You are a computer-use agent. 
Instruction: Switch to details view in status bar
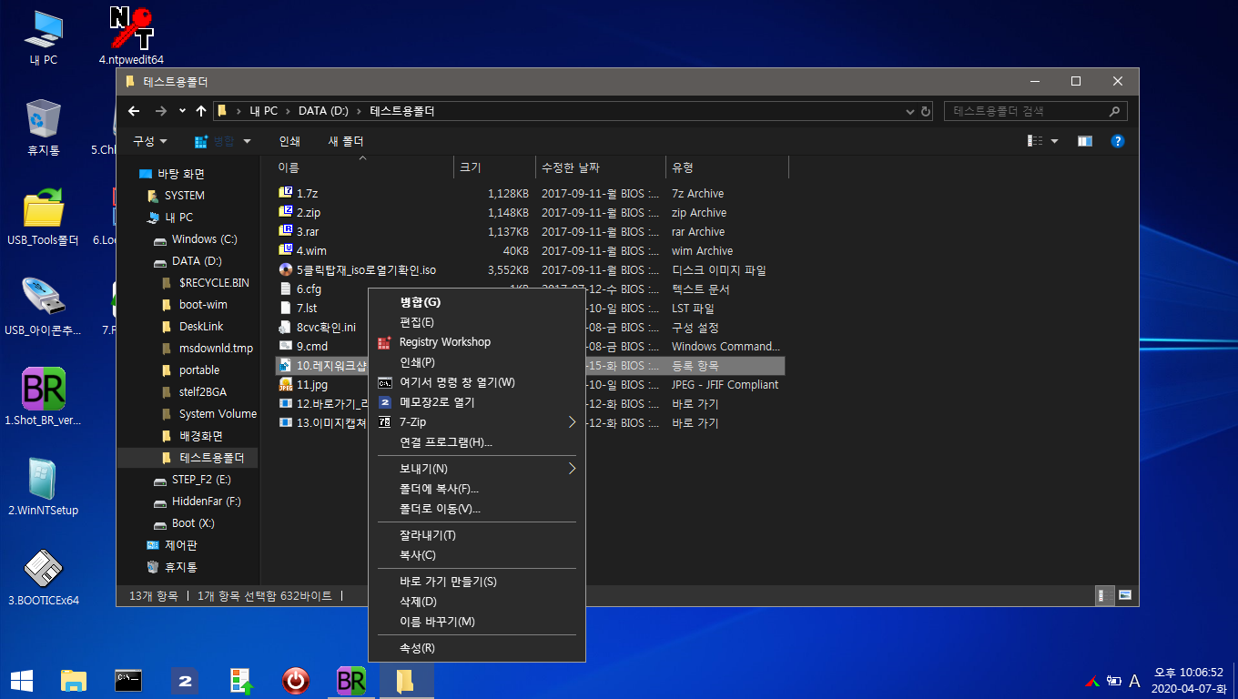tap(1103, 595)
